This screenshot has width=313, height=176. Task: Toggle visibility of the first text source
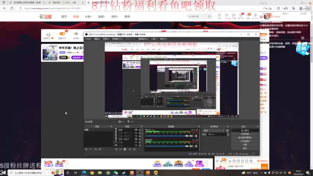pos(136,130)
